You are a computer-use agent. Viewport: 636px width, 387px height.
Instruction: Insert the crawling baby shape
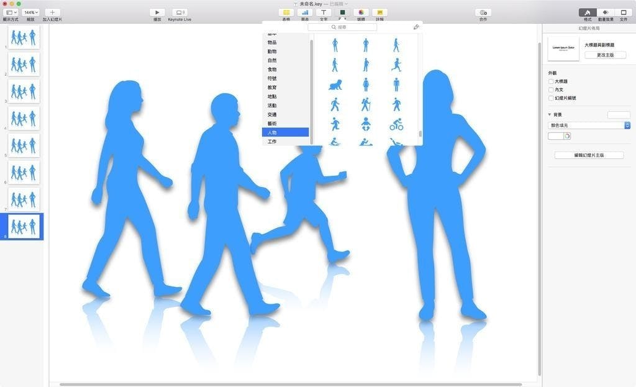click(335, 84)
